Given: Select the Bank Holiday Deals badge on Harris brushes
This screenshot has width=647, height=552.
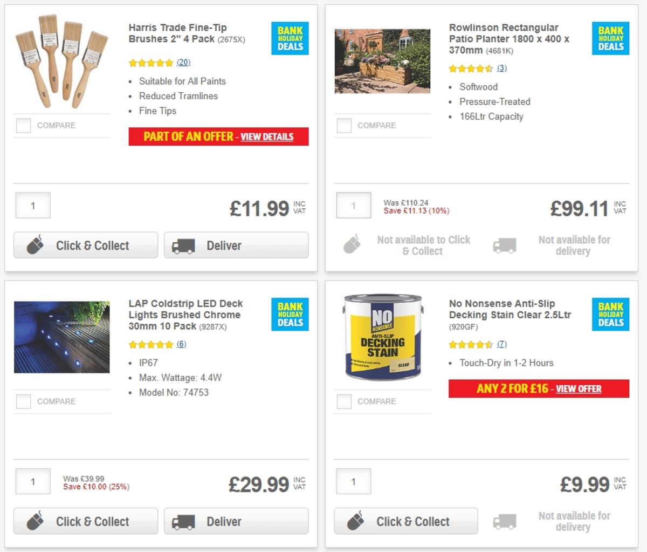Looking at the screenshot, I should [x=290, y=38].
